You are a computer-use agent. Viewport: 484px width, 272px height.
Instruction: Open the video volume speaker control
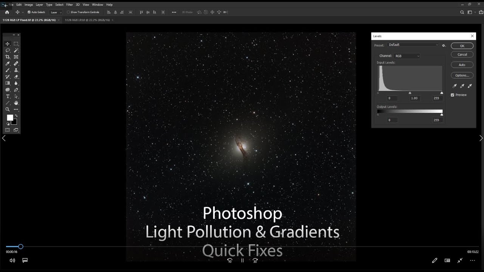tap(12, 260)
